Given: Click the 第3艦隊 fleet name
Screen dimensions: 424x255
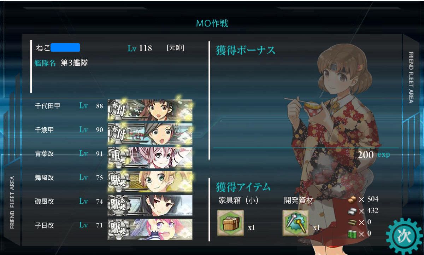Looking at the screenshot, I should point(75,63).
